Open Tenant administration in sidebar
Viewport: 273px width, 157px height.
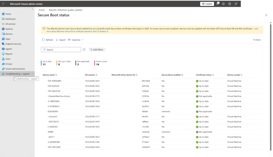point(15,69)
